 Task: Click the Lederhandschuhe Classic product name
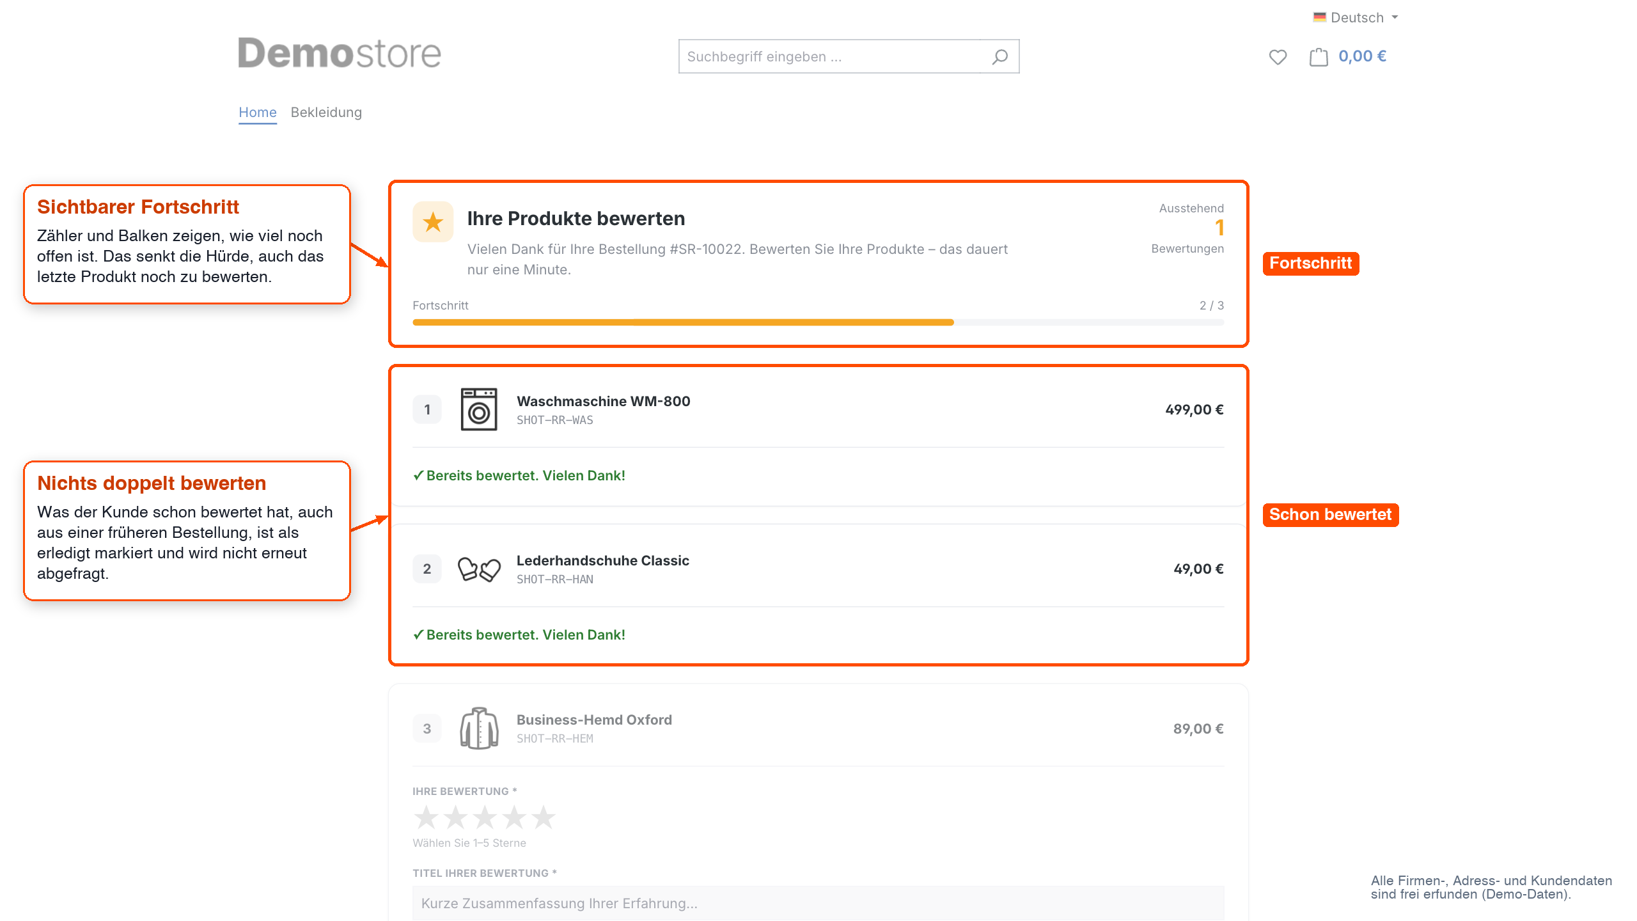point(603,560)
